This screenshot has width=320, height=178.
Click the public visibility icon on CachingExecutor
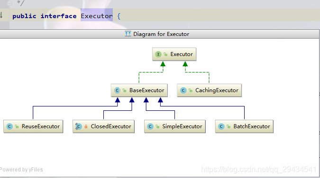point(191,90)
